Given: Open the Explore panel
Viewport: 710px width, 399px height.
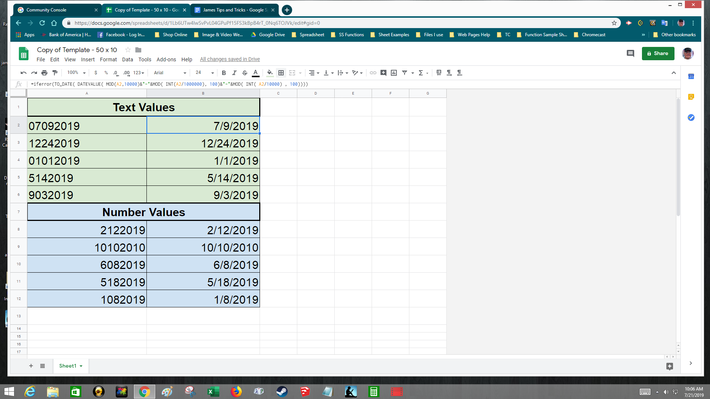Looking at the screenshot, I should pyautogui.click(x=670, y=366).
